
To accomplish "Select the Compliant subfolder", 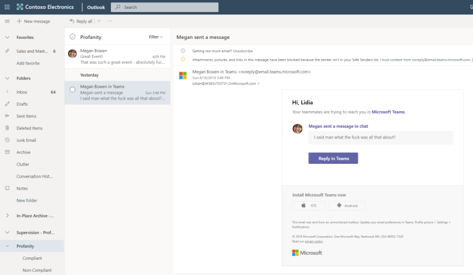I will [32, 258].
